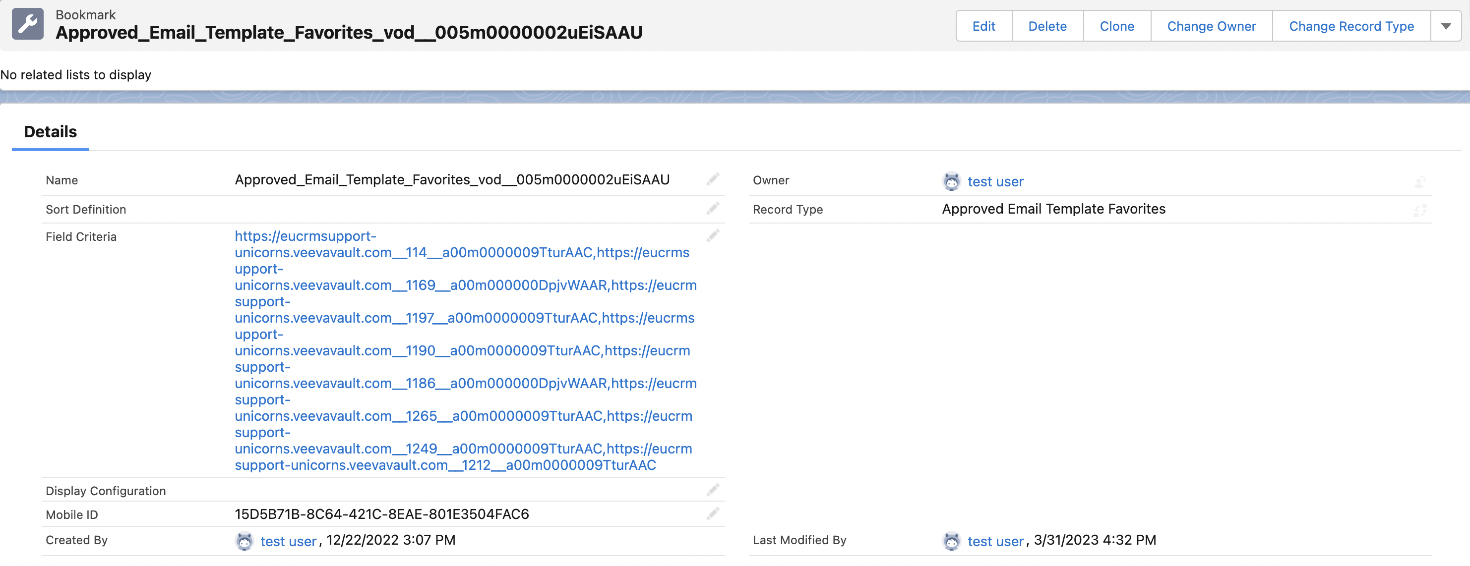
Task: Click the edit pencil for Sort Definition
Action: [713, 208]
